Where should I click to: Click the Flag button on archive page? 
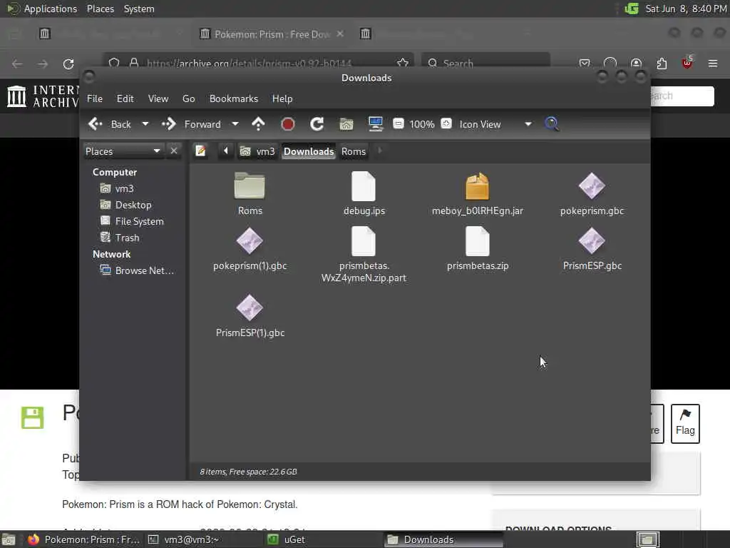click(685, 423)
